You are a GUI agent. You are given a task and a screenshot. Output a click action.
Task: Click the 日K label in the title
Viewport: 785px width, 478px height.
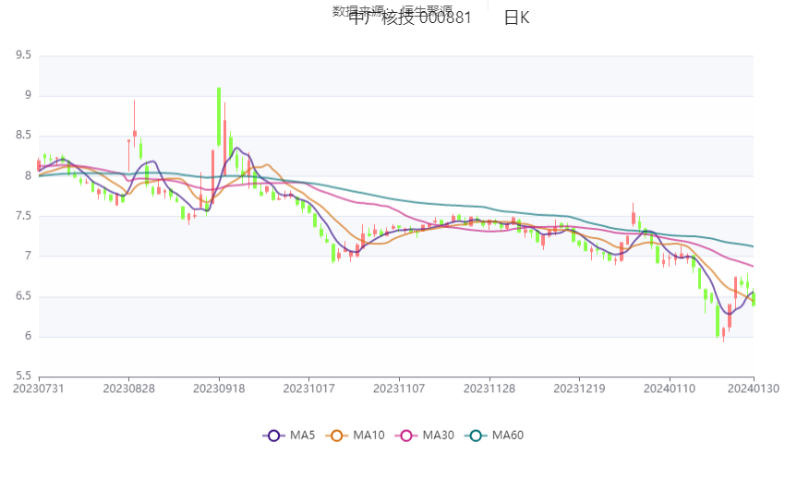pos(516,18)
